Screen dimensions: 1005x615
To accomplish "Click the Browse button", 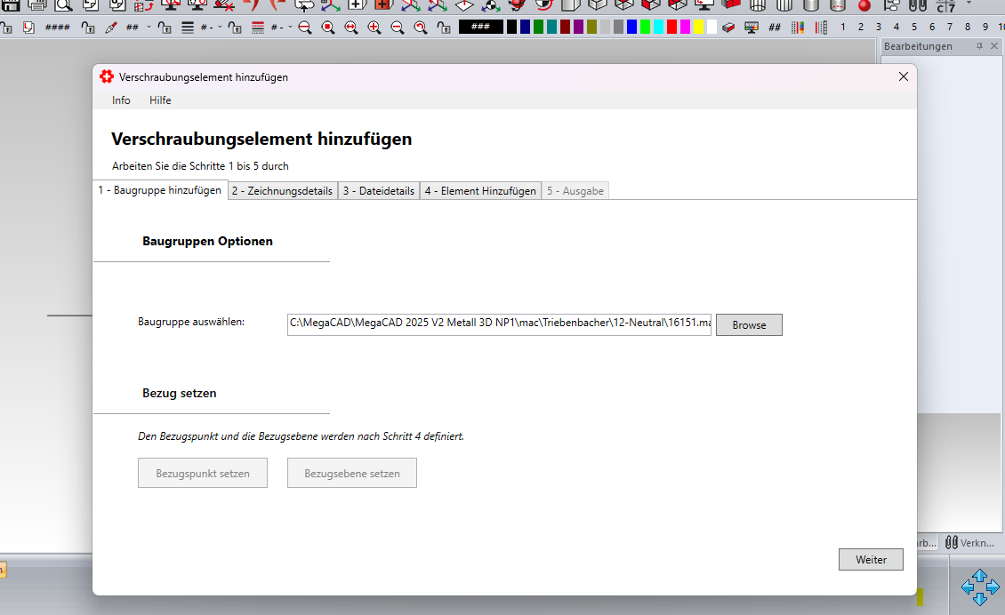I will [x=748, y=325].
